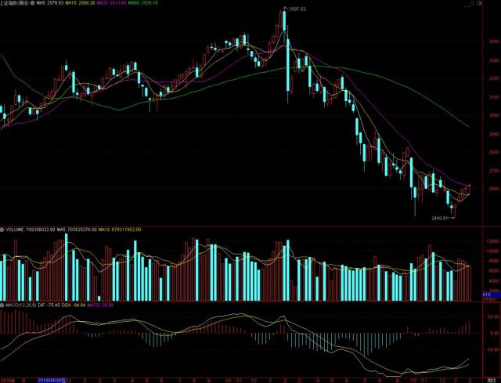
Task: Click the 2440.91 low price marker
Action: coord(439,218)
